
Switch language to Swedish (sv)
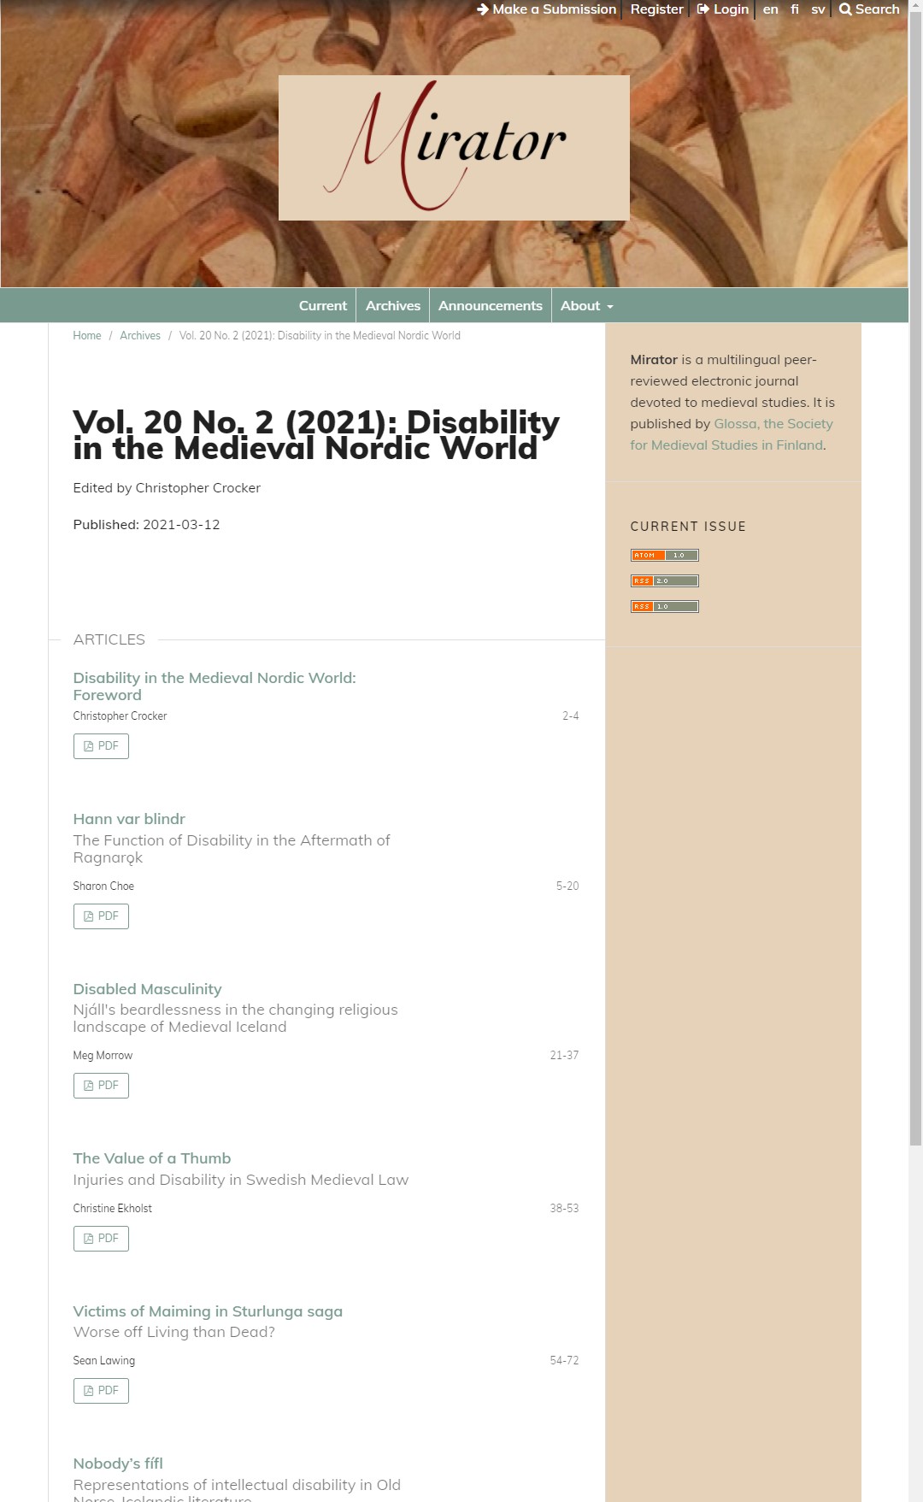pyautogui.click(x=818, y=9)
